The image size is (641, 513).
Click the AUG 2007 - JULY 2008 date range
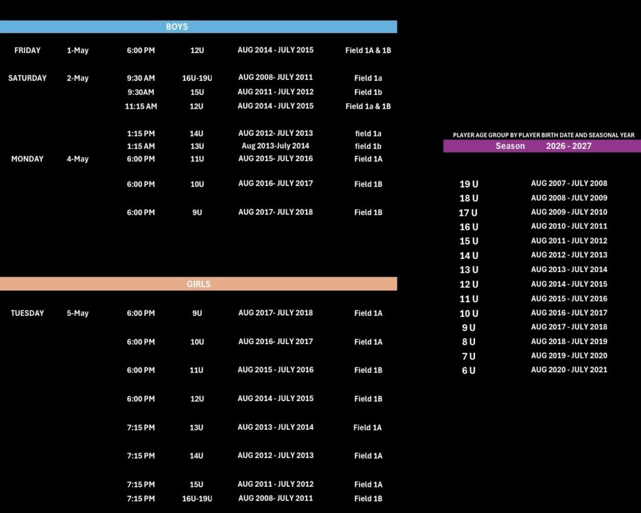click(x=569, y=183)
